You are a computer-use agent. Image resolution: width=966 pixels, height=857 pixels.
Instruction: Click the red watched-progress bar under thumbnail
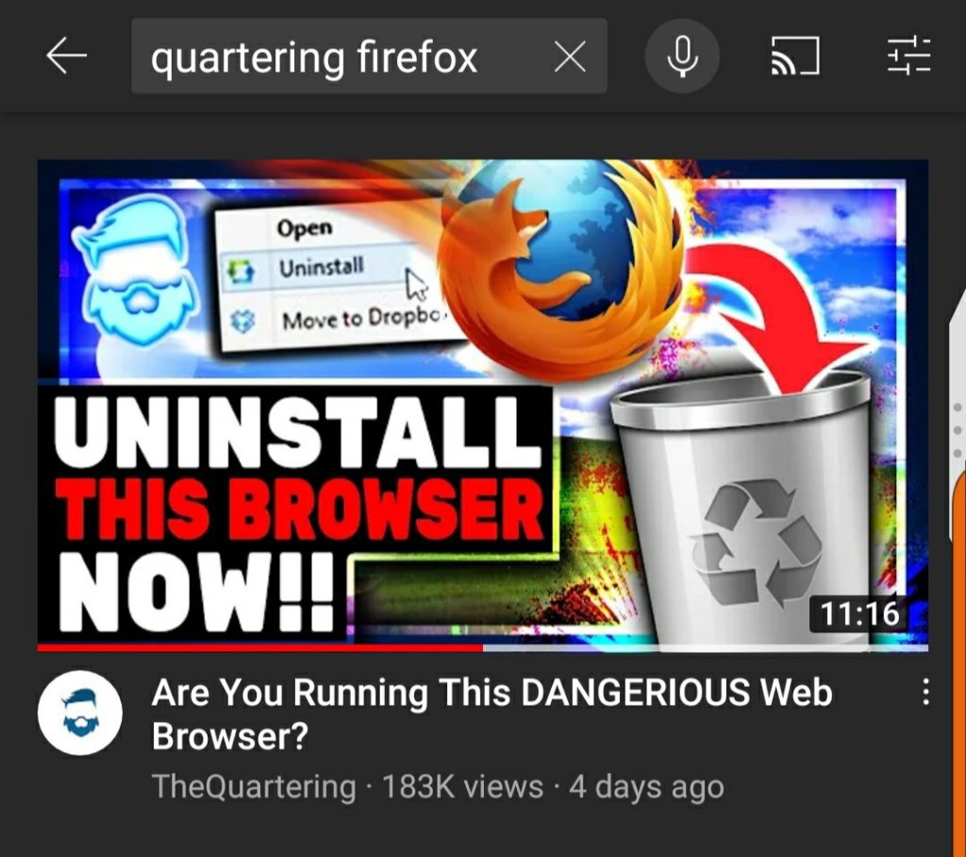pyautogui.click(x=260, y=648)
